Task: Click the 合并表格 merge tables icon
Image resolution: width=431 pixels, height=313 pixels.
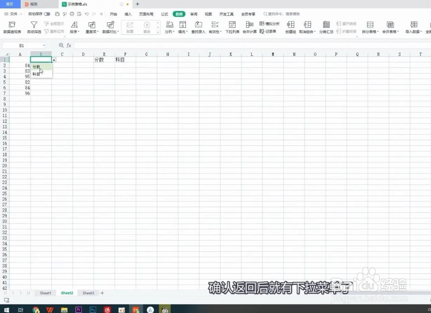Action: click(390, 25)
